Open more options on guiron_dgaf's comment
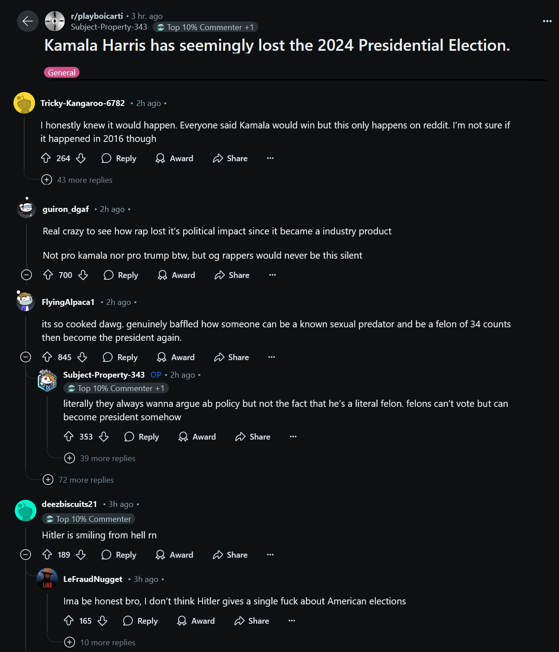559x652 pixels. (x=272, y=275)
